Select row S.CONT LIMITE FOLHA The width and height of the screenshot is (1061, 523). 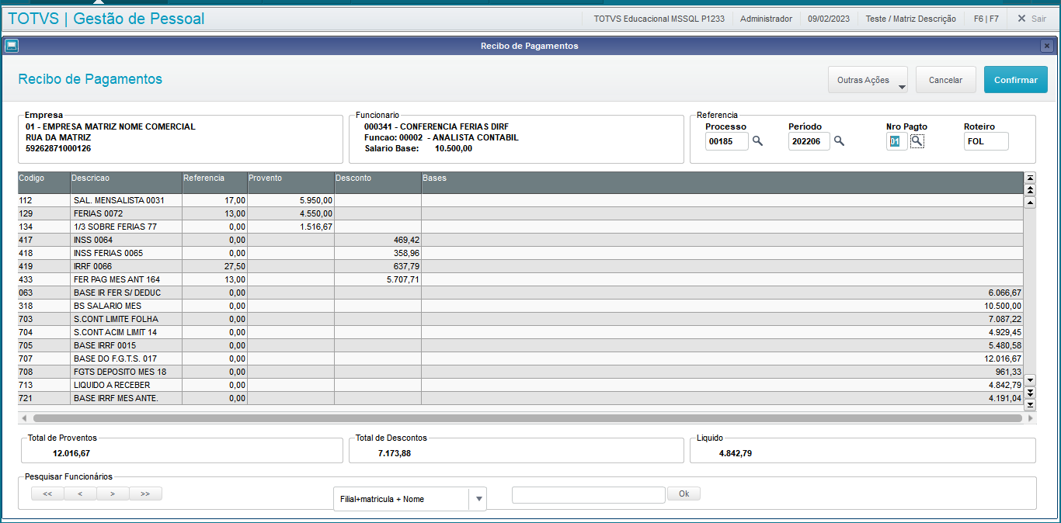click(x=520, y=319)
